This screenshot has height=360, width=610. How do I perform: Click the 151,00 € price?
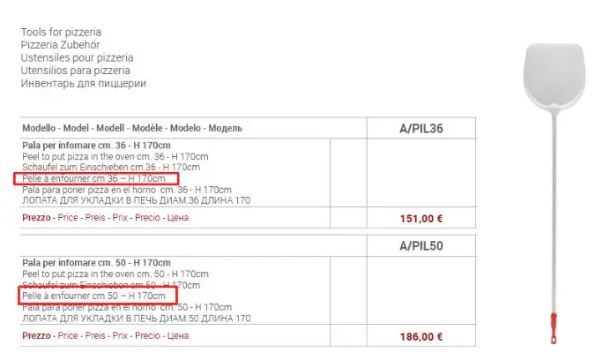(x=421, y=217)
